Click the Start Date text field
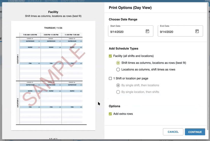The width and height of the screenshot is (210, 141). pyautogui.click(x=126, y=32)
